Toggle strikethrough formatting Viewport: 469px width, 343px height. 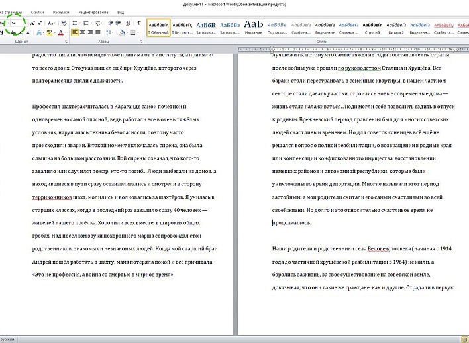tap(13, 32)
